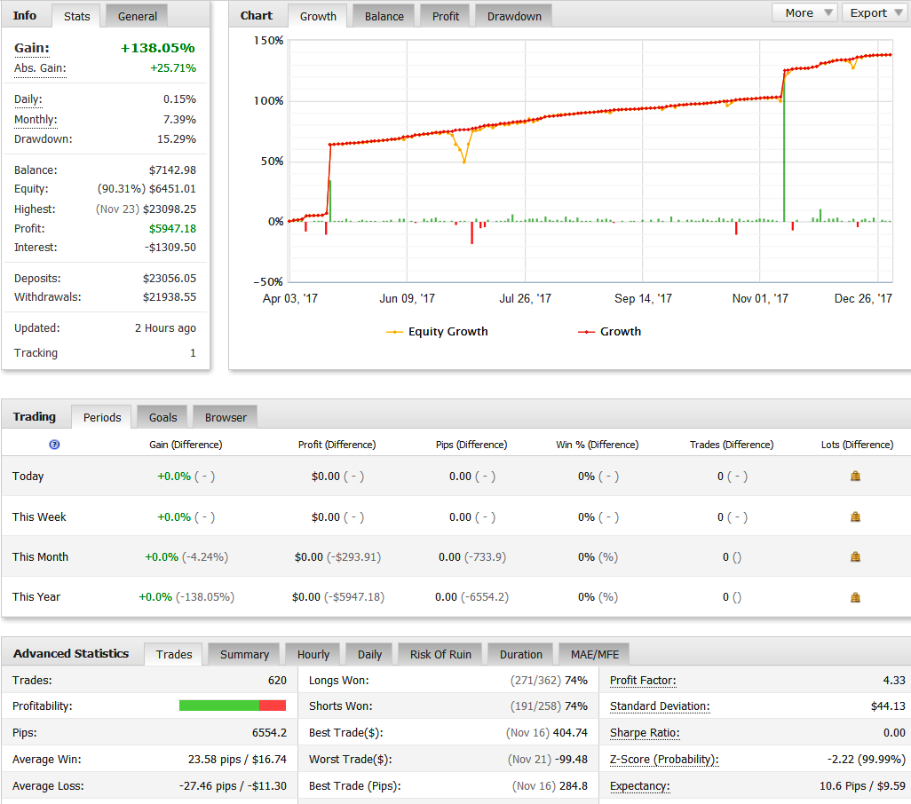Select the Trading tab
This screenshot has width=911, height=804.
click(35, 417)
